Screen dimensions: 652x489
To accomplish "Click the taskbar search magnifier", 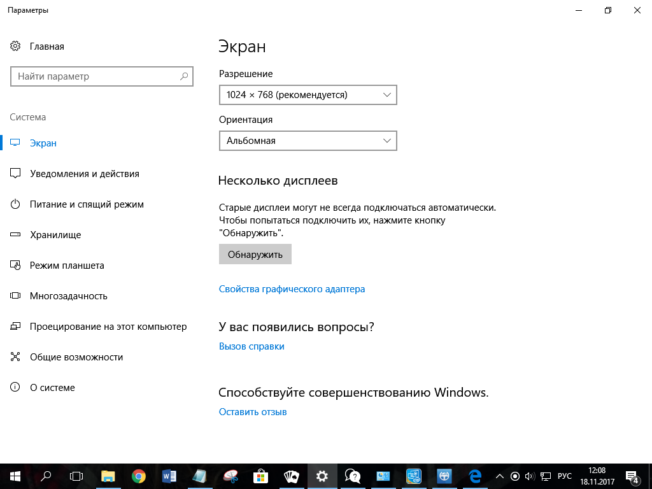I will [46, 476].
